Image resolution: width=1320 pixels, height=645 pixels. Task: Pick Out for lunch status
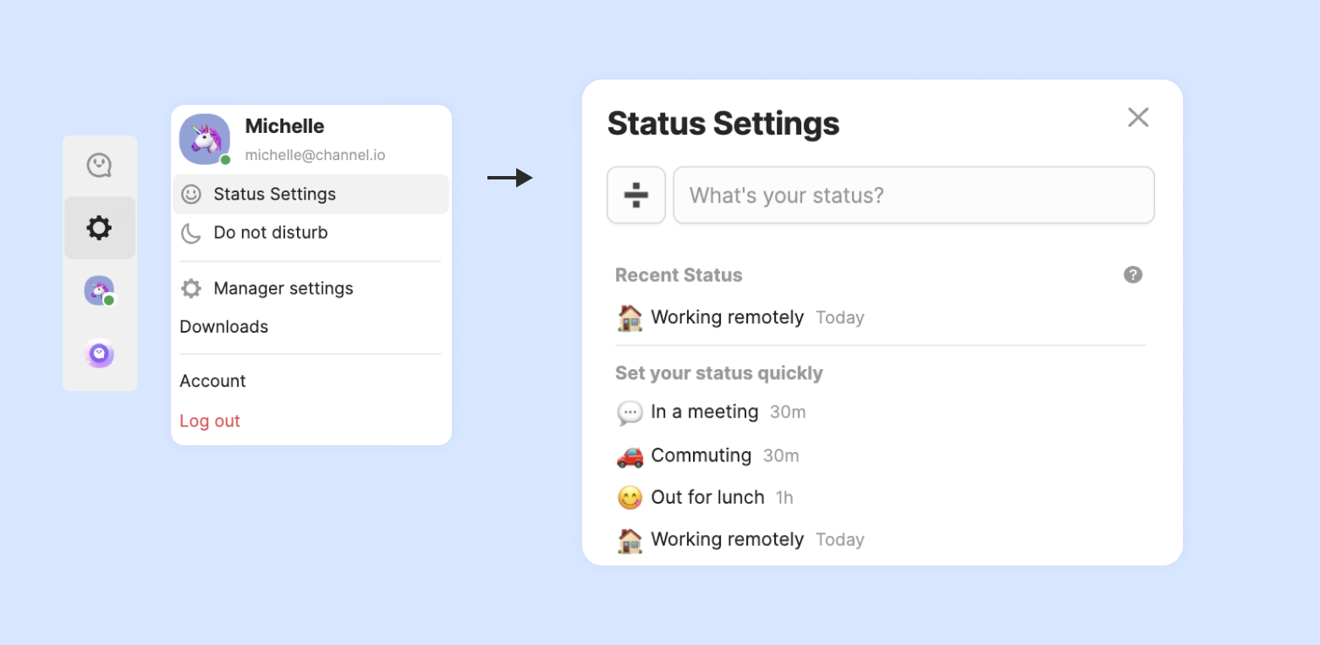tap(707, 498)
